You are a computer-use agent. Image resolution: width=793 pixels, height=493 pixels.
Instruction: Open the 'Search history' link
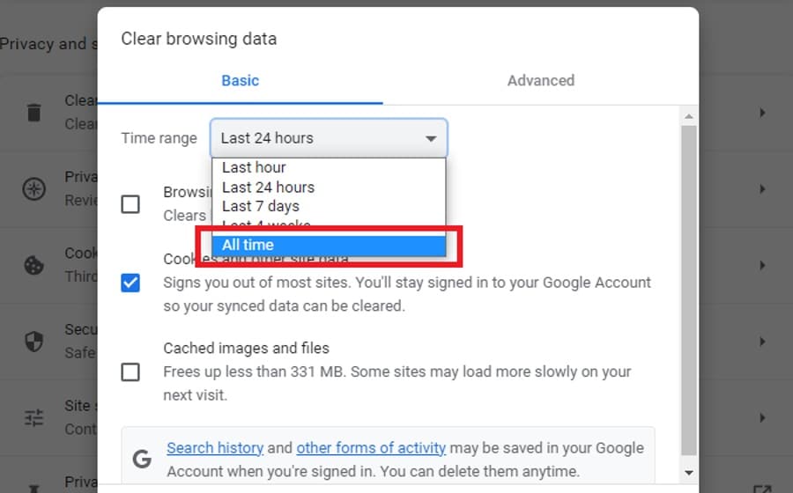pyautogui.click(x=214, y=448)
